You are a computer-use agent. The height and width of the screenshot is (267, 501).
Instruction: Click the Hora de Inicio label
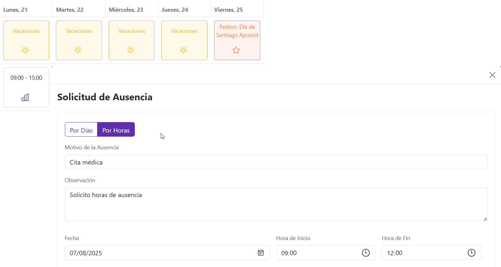[x=293, y=238]
